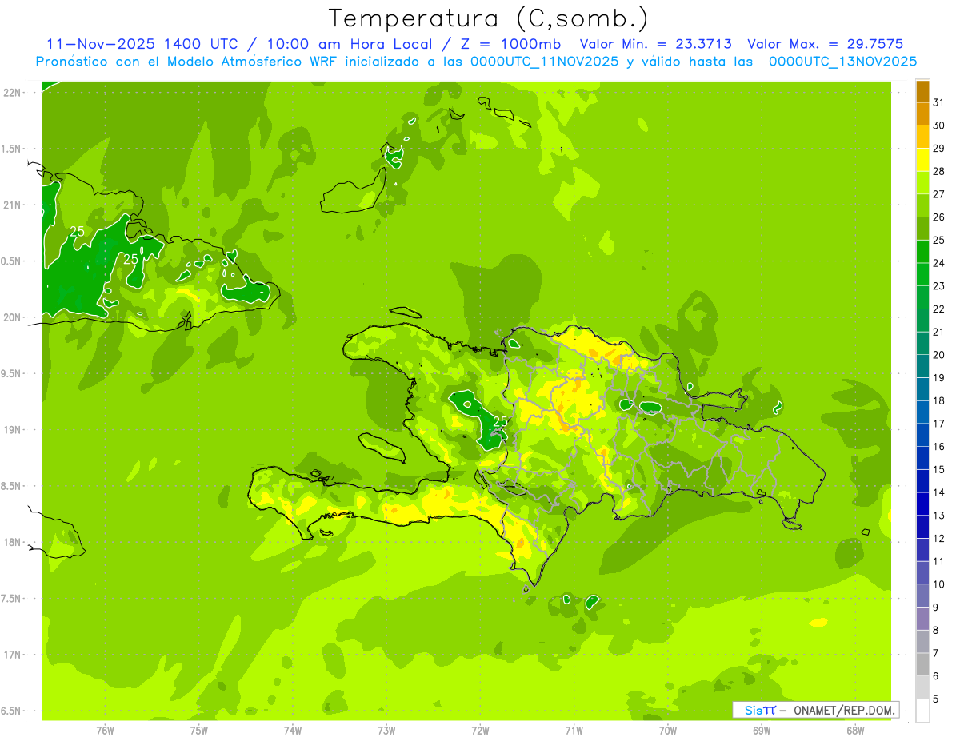Screen dimensions: 960x741
Task: Click the '9.5N' latitude axis label
Action: (12, 374)
